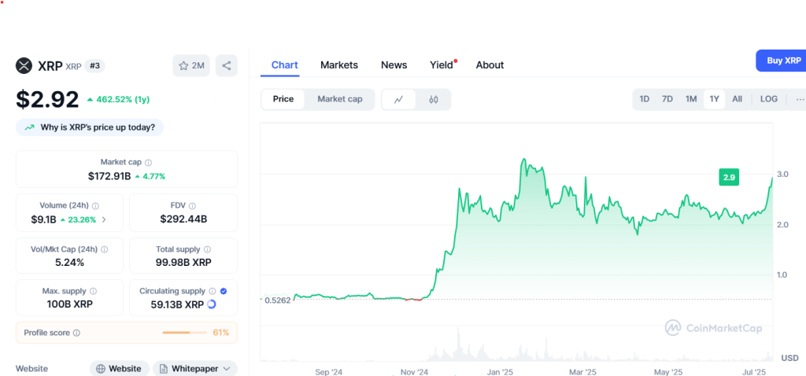Open the share icon button

(x=226, y=66)
